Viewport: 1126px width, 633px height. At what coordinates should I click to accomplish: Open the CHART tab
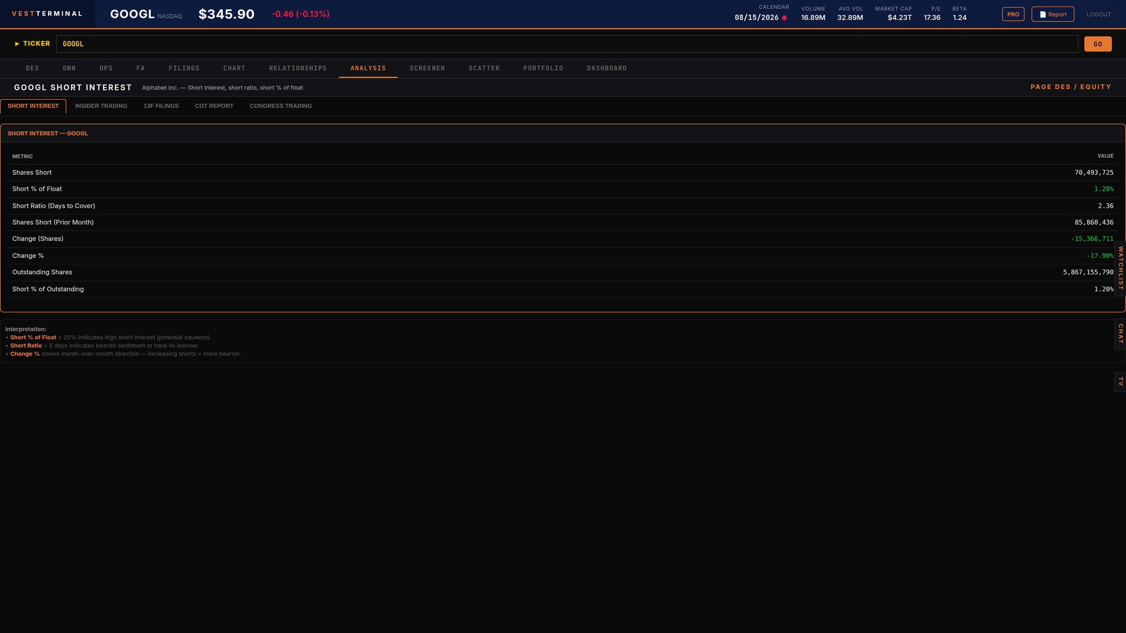point(235,69)
